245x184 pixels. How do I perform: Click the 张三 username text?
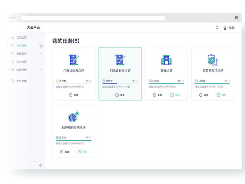(231, 28)
